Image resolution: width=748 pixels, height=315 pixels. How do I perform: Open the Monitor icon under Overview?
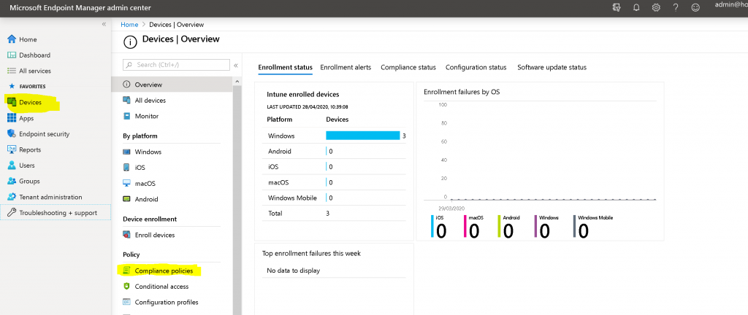click(x=126, y=116)
